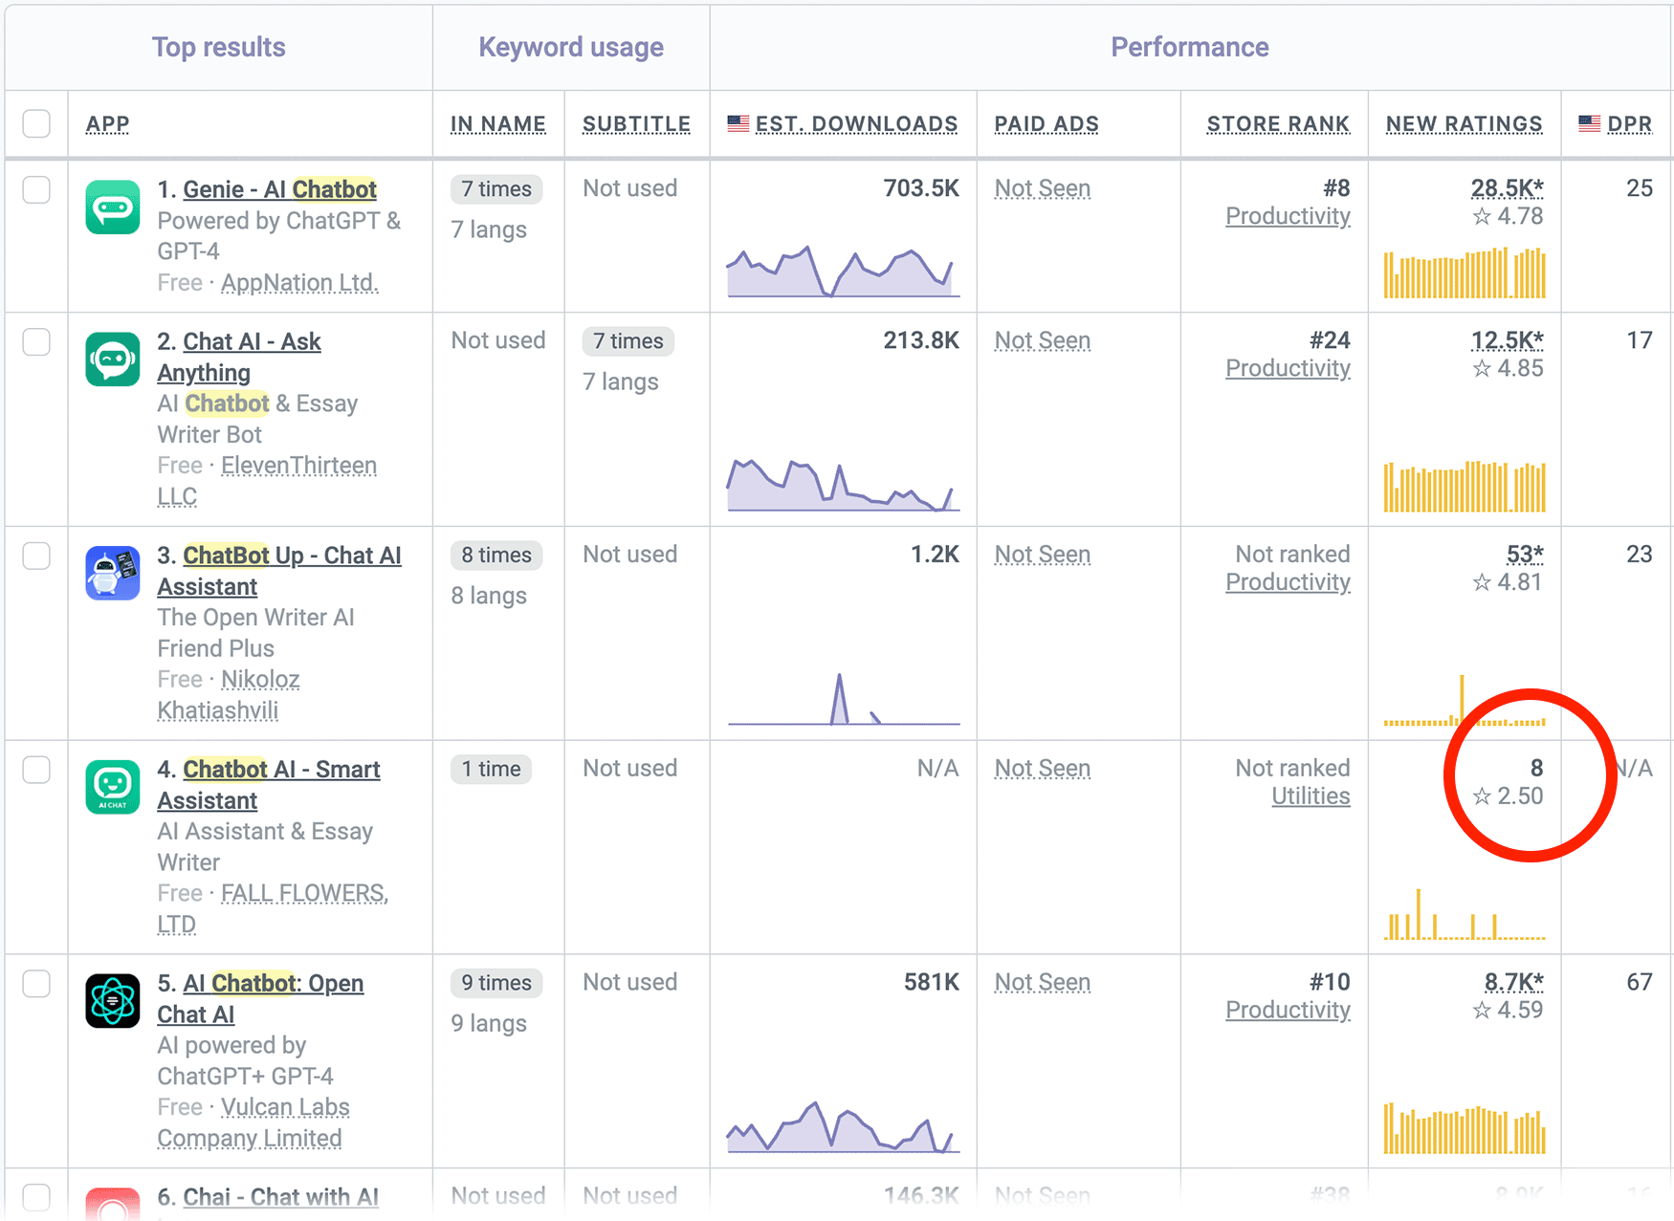Sort by EST. DOWNLOADS column header
The height and width of the screenshot is (1221, 1674).
tap(856, 124)
